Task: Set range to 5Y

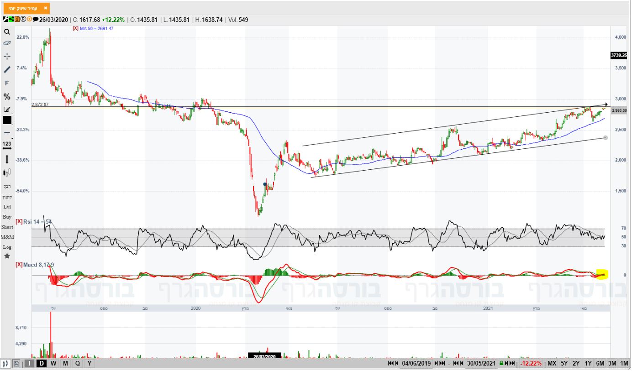Action: (x=564, y=364)
